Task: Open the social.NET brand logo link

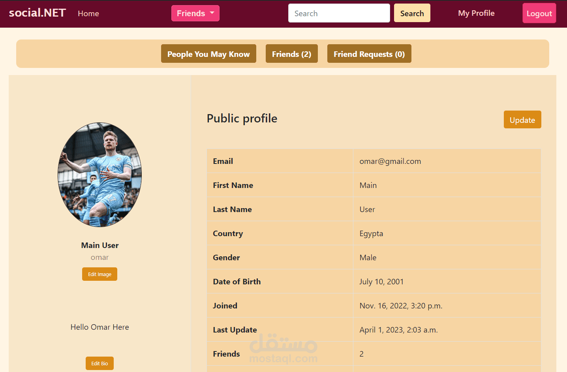Action: click(x=38, y=13)
